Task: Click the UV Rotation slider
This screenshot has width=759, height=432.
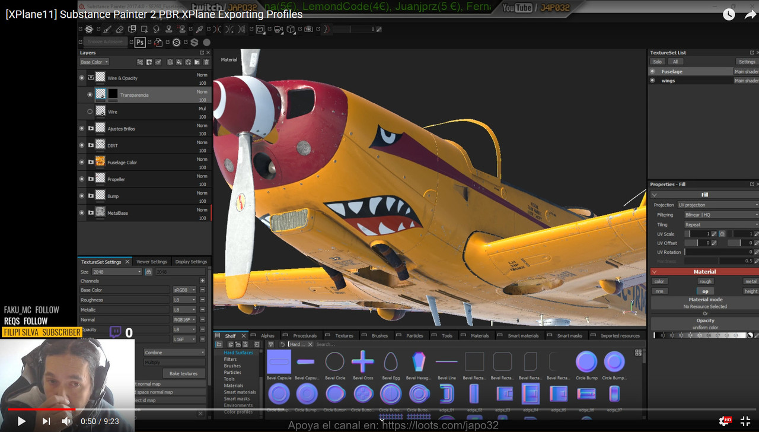Action: click(x=718, y=252)
